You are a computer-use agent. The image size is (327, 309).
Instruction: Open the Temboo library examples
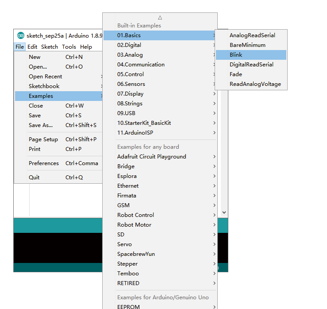pos(160,274)
